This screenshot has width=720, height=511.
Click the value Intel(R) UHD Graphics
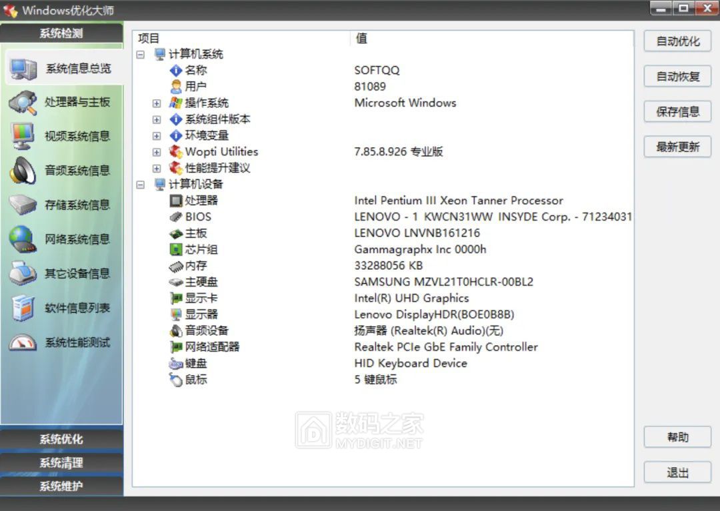click(x=411, y=298)
